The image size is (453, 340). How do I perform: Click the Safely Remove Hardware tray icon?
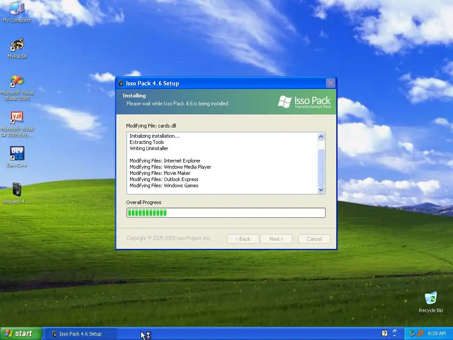click(x=412, y=333)
